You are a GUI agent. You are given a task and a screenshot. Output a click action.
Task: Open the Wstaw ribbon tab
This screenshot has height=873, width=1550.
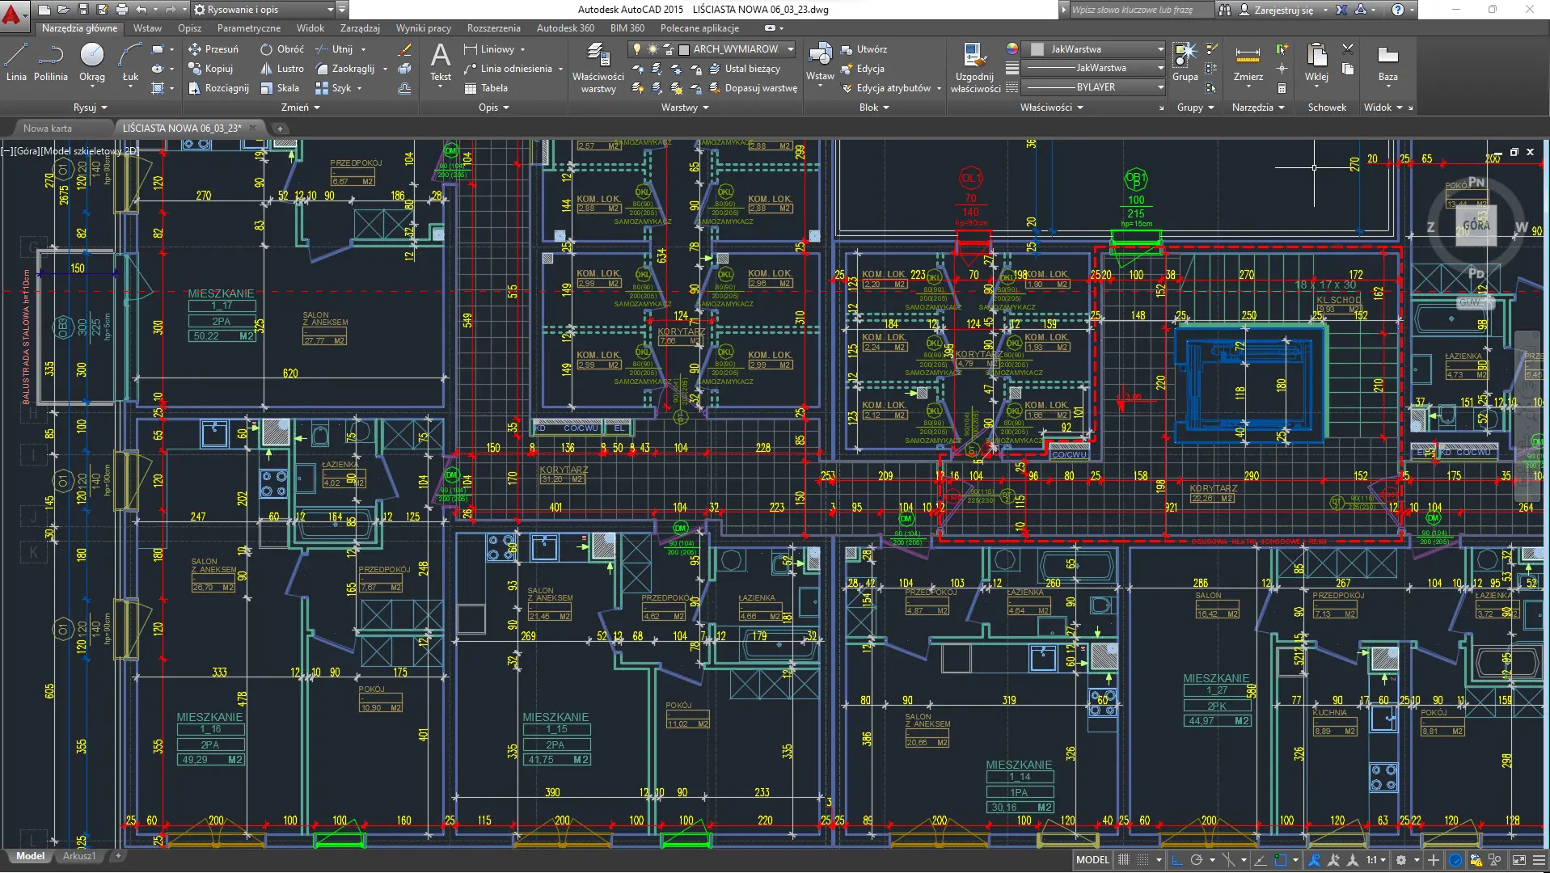tap(147, 28)
